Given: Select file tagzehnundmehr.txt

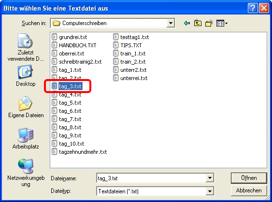Looking at the screenshot, I should 79,152.
